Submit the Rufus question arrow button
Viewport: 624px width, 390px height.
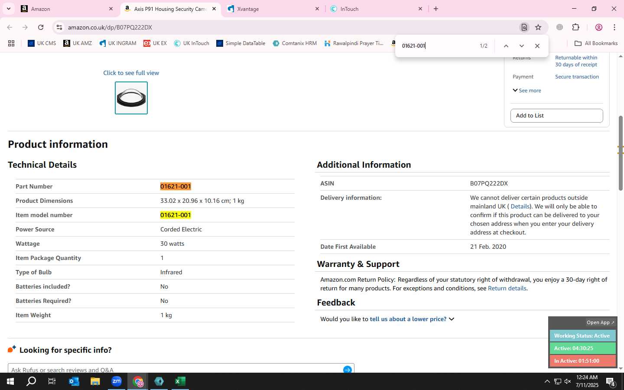(347, 370)
